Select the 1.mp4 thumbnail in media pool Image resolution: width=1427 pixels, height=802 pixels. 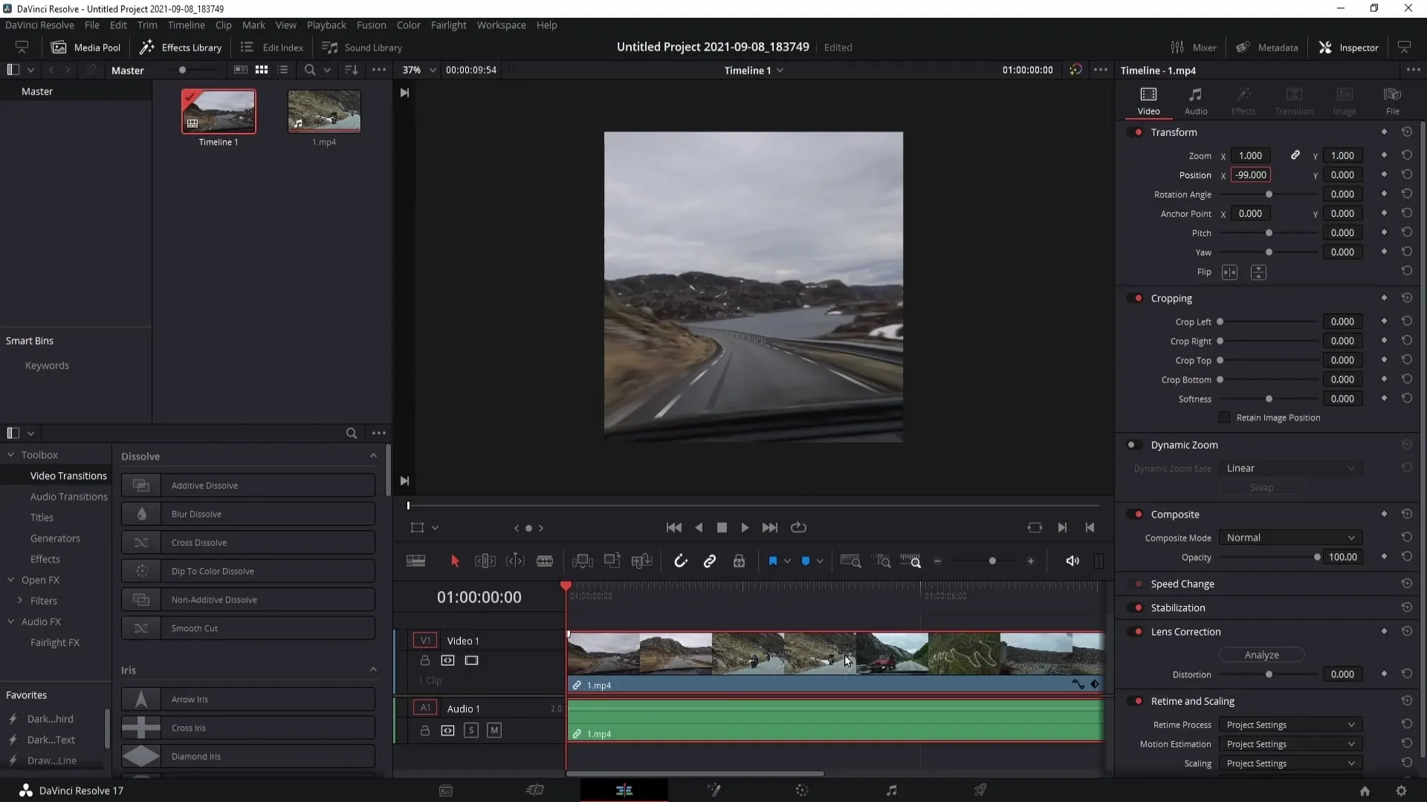coord(323,111)
